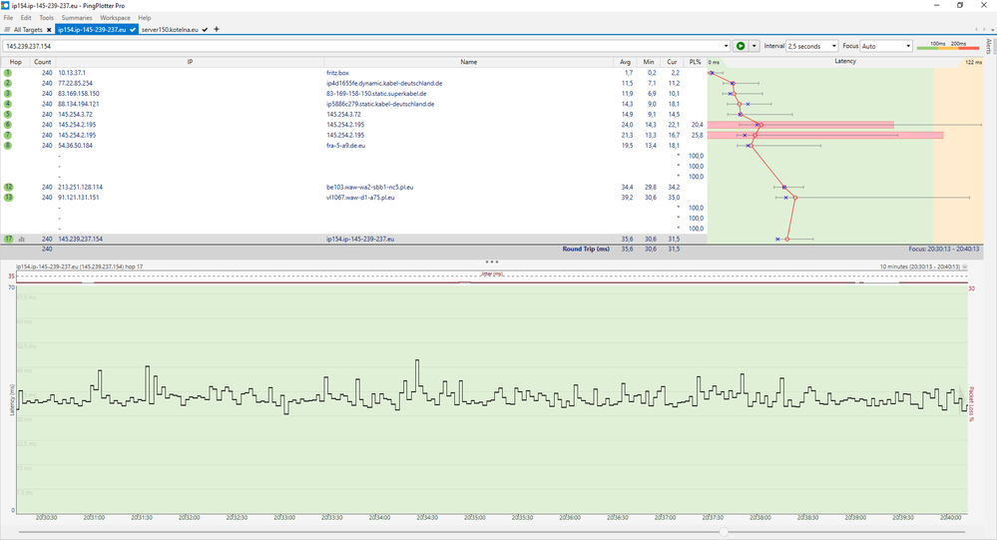
Task: Select the hop 17 green circle icon
Action: pyautogui.click(x=8, y=240)
